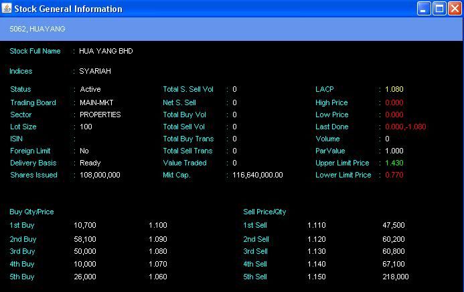Click the 1st Sell price 1.110
Viewport: 464px width, 292px height.
317,226
